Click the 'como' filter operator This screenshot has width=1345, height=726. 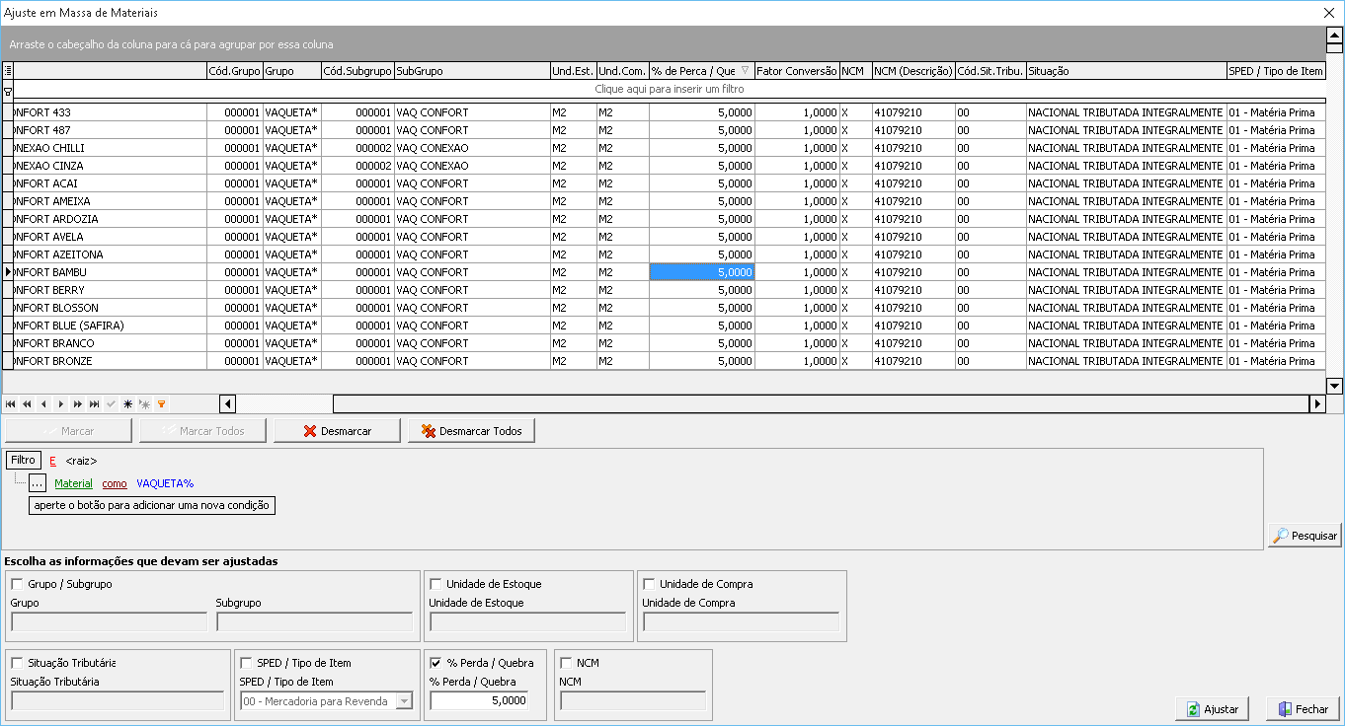tap(115, 483)
